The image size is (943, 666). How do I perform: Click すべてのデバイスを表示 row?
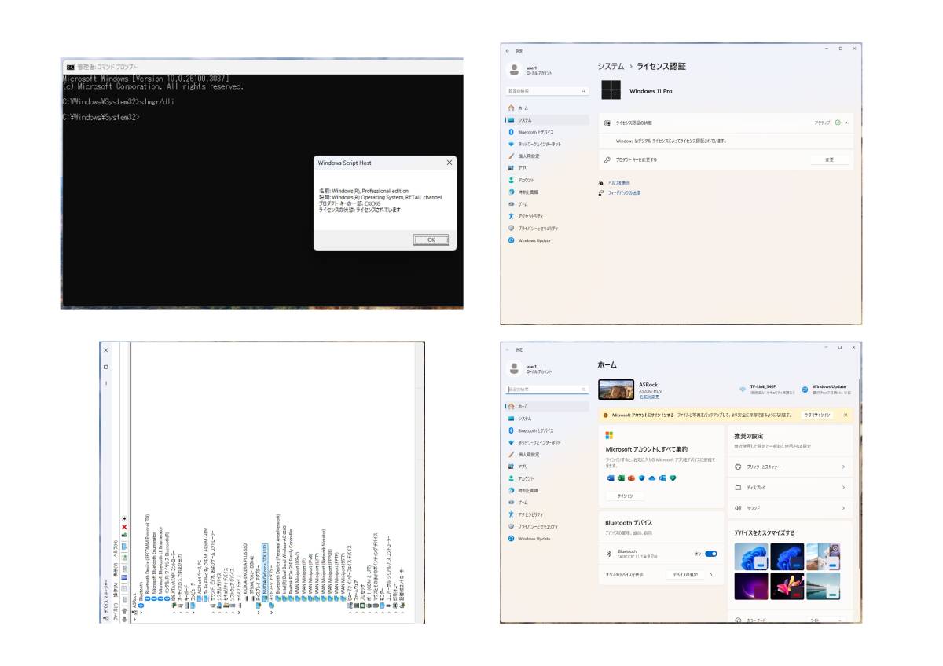tap(662, 574)
